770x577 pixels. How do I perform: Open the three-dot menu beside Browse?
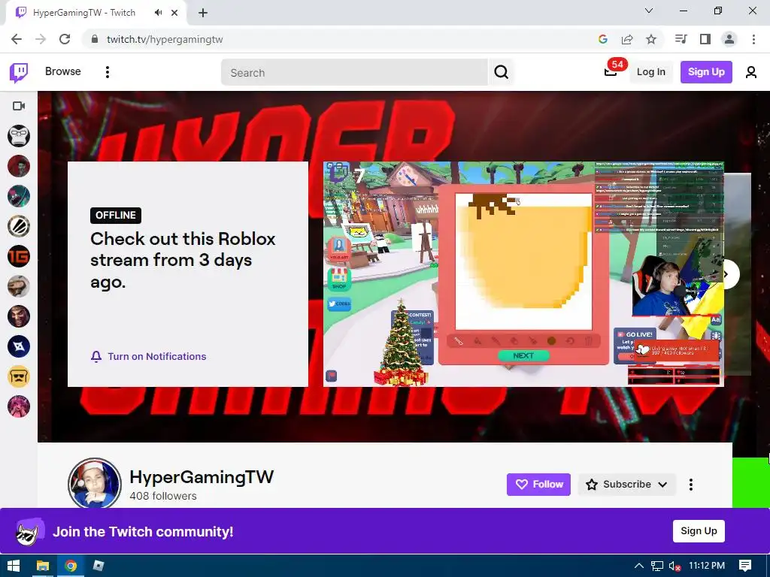pyautogui.click(x=107, y=72)
